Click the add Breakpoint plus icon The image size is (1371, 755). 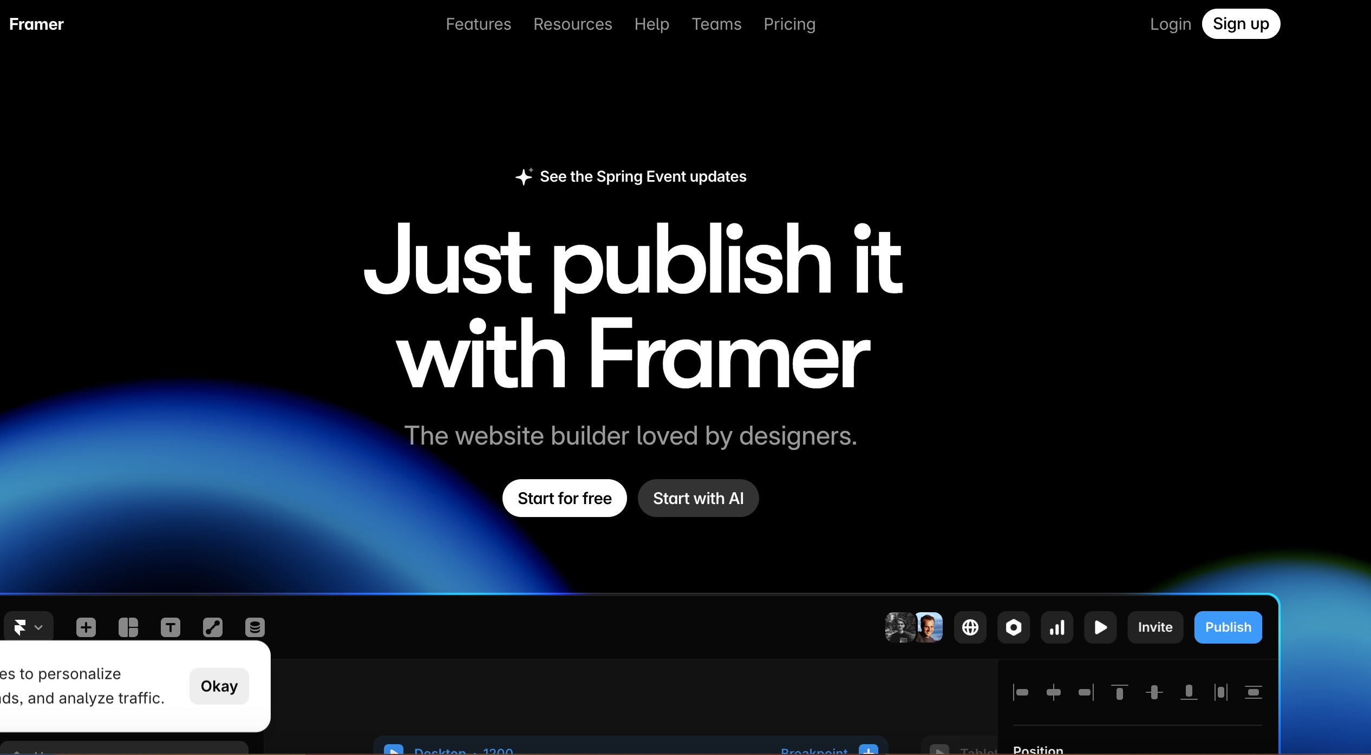point(869,750)
